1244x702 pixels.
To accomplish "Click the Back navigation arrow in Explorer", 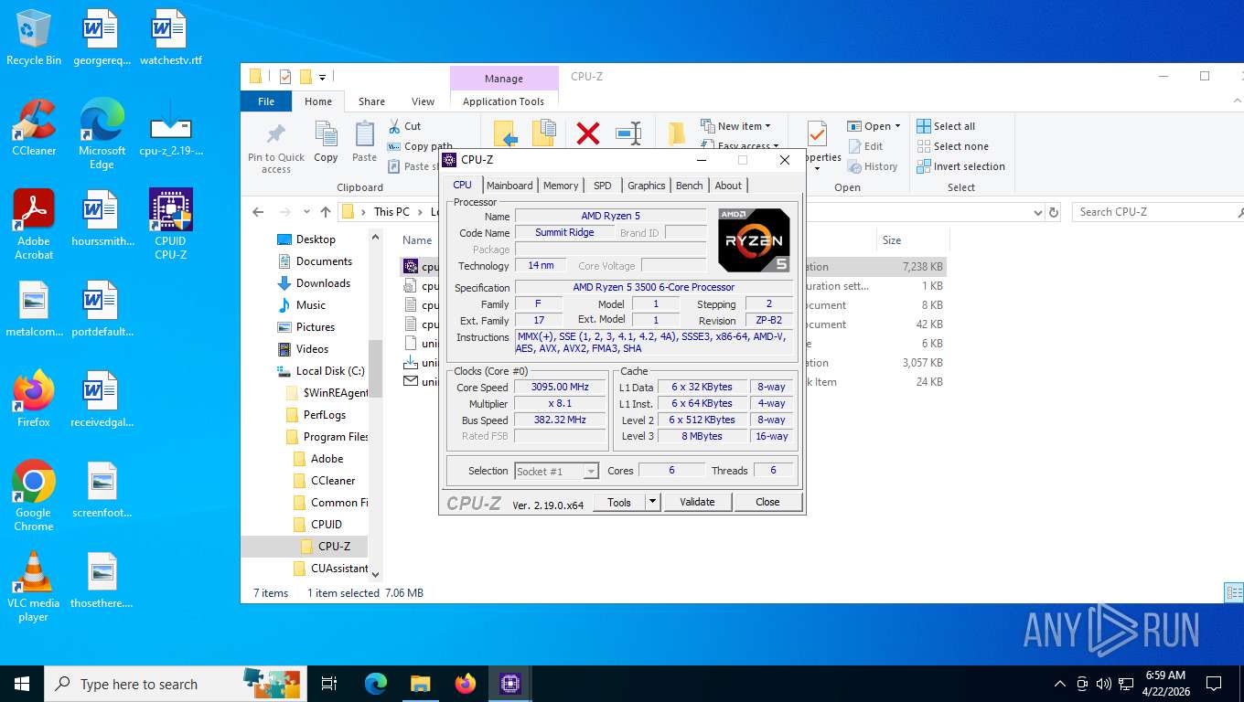I will pyautogui.click(x=258, y=212).
